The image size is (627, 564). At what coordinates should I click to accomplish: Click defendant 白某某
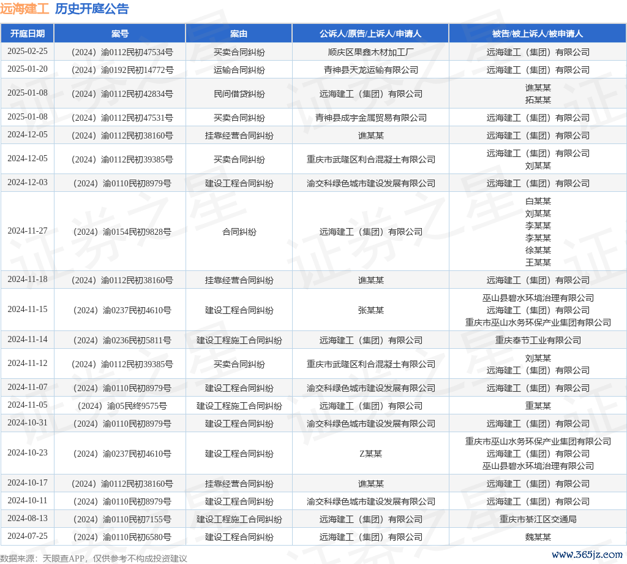[538, 201]
